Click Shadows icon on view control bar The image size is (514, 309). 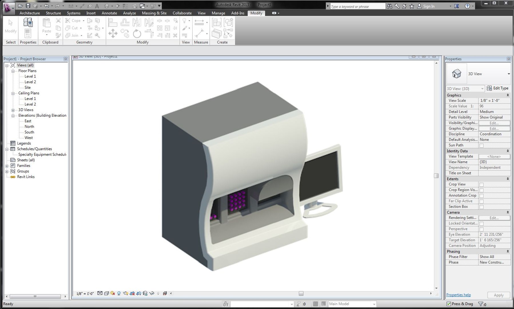(119, 293)
